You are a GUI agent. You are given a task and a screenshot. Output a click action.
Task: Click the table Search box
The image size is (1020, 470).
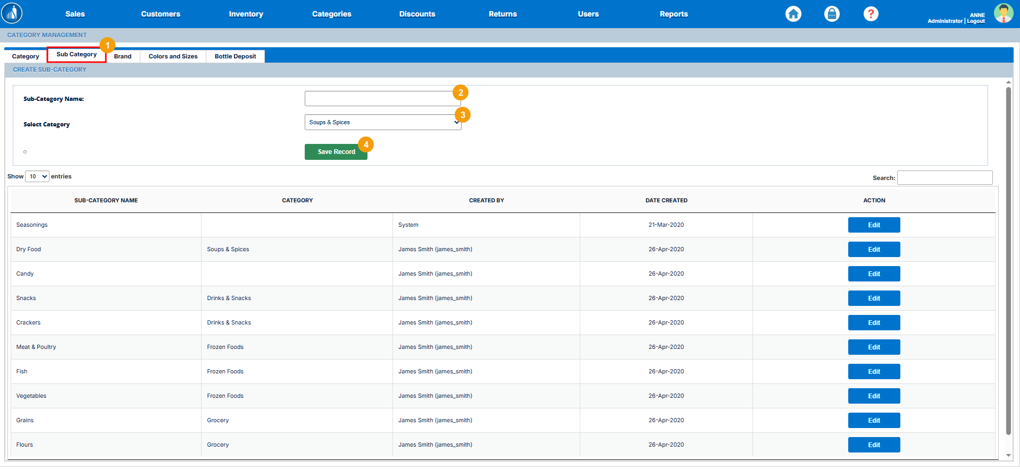(x=944, y=178)
